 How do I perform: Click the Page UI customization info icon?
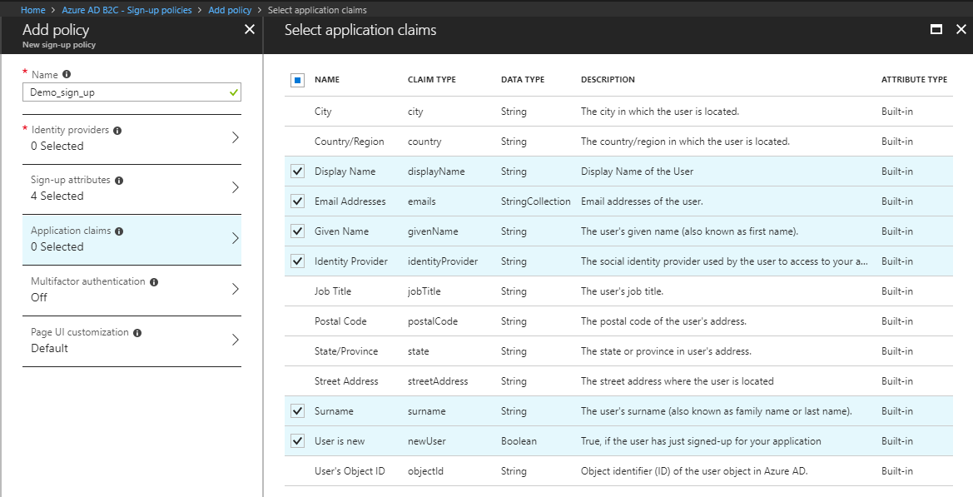(x=137, y=332)
